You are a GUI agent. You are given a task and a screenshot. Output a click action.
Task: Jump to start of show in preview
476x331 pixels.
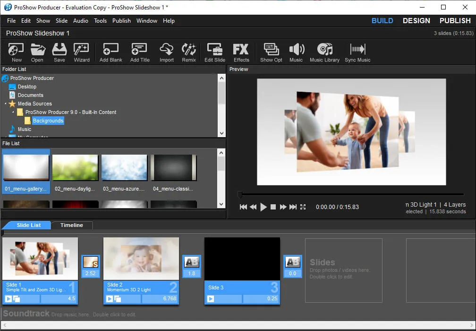point(243,207)
